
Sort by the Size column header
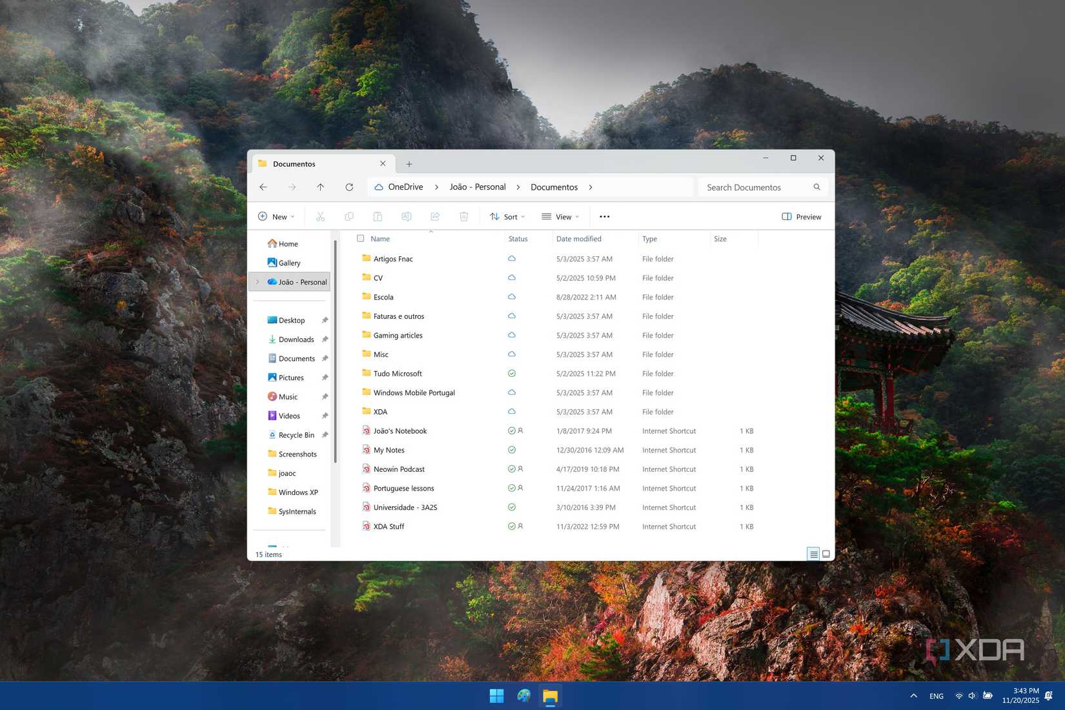(x=720, y=239)
